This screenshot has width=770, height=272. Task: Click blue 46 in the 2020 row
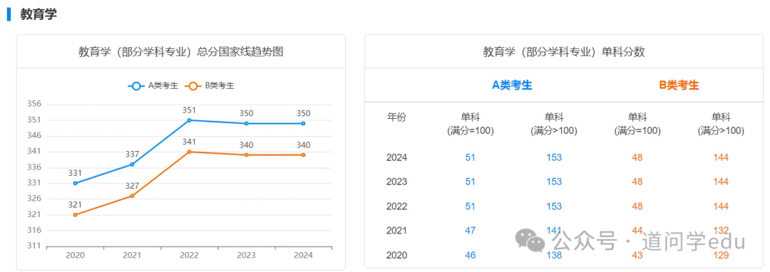[x=470, y=256]
